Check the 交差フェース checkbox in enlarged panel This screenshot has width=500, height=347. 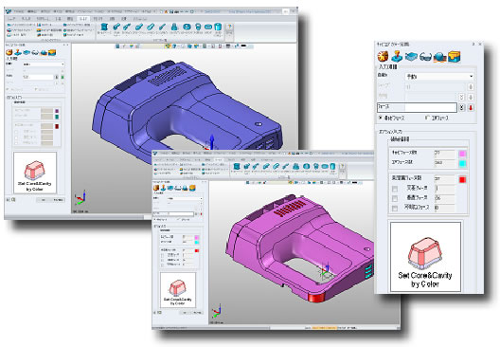395,189
